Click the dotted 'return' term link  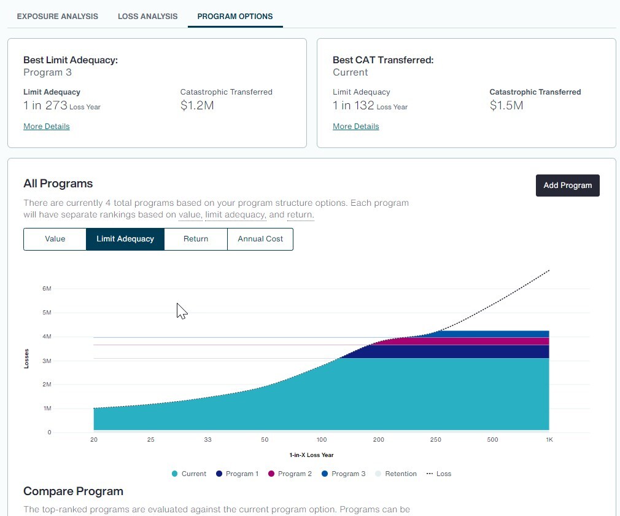tap(300, 214)
